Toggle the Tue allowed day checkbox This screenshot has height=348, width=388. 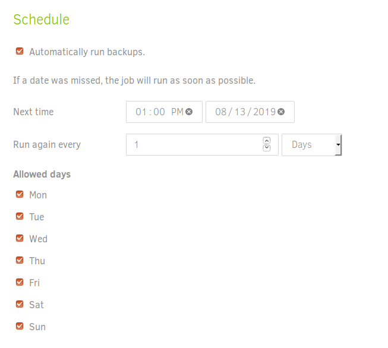[20, 216]
